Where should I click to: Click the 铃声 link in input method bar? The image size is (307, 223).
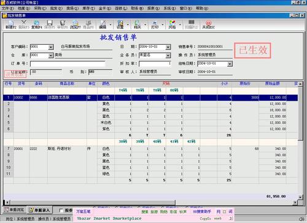point(183,212)
